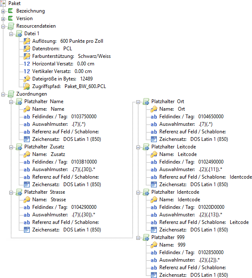Click the Paket root node icon

coord(4,3)
